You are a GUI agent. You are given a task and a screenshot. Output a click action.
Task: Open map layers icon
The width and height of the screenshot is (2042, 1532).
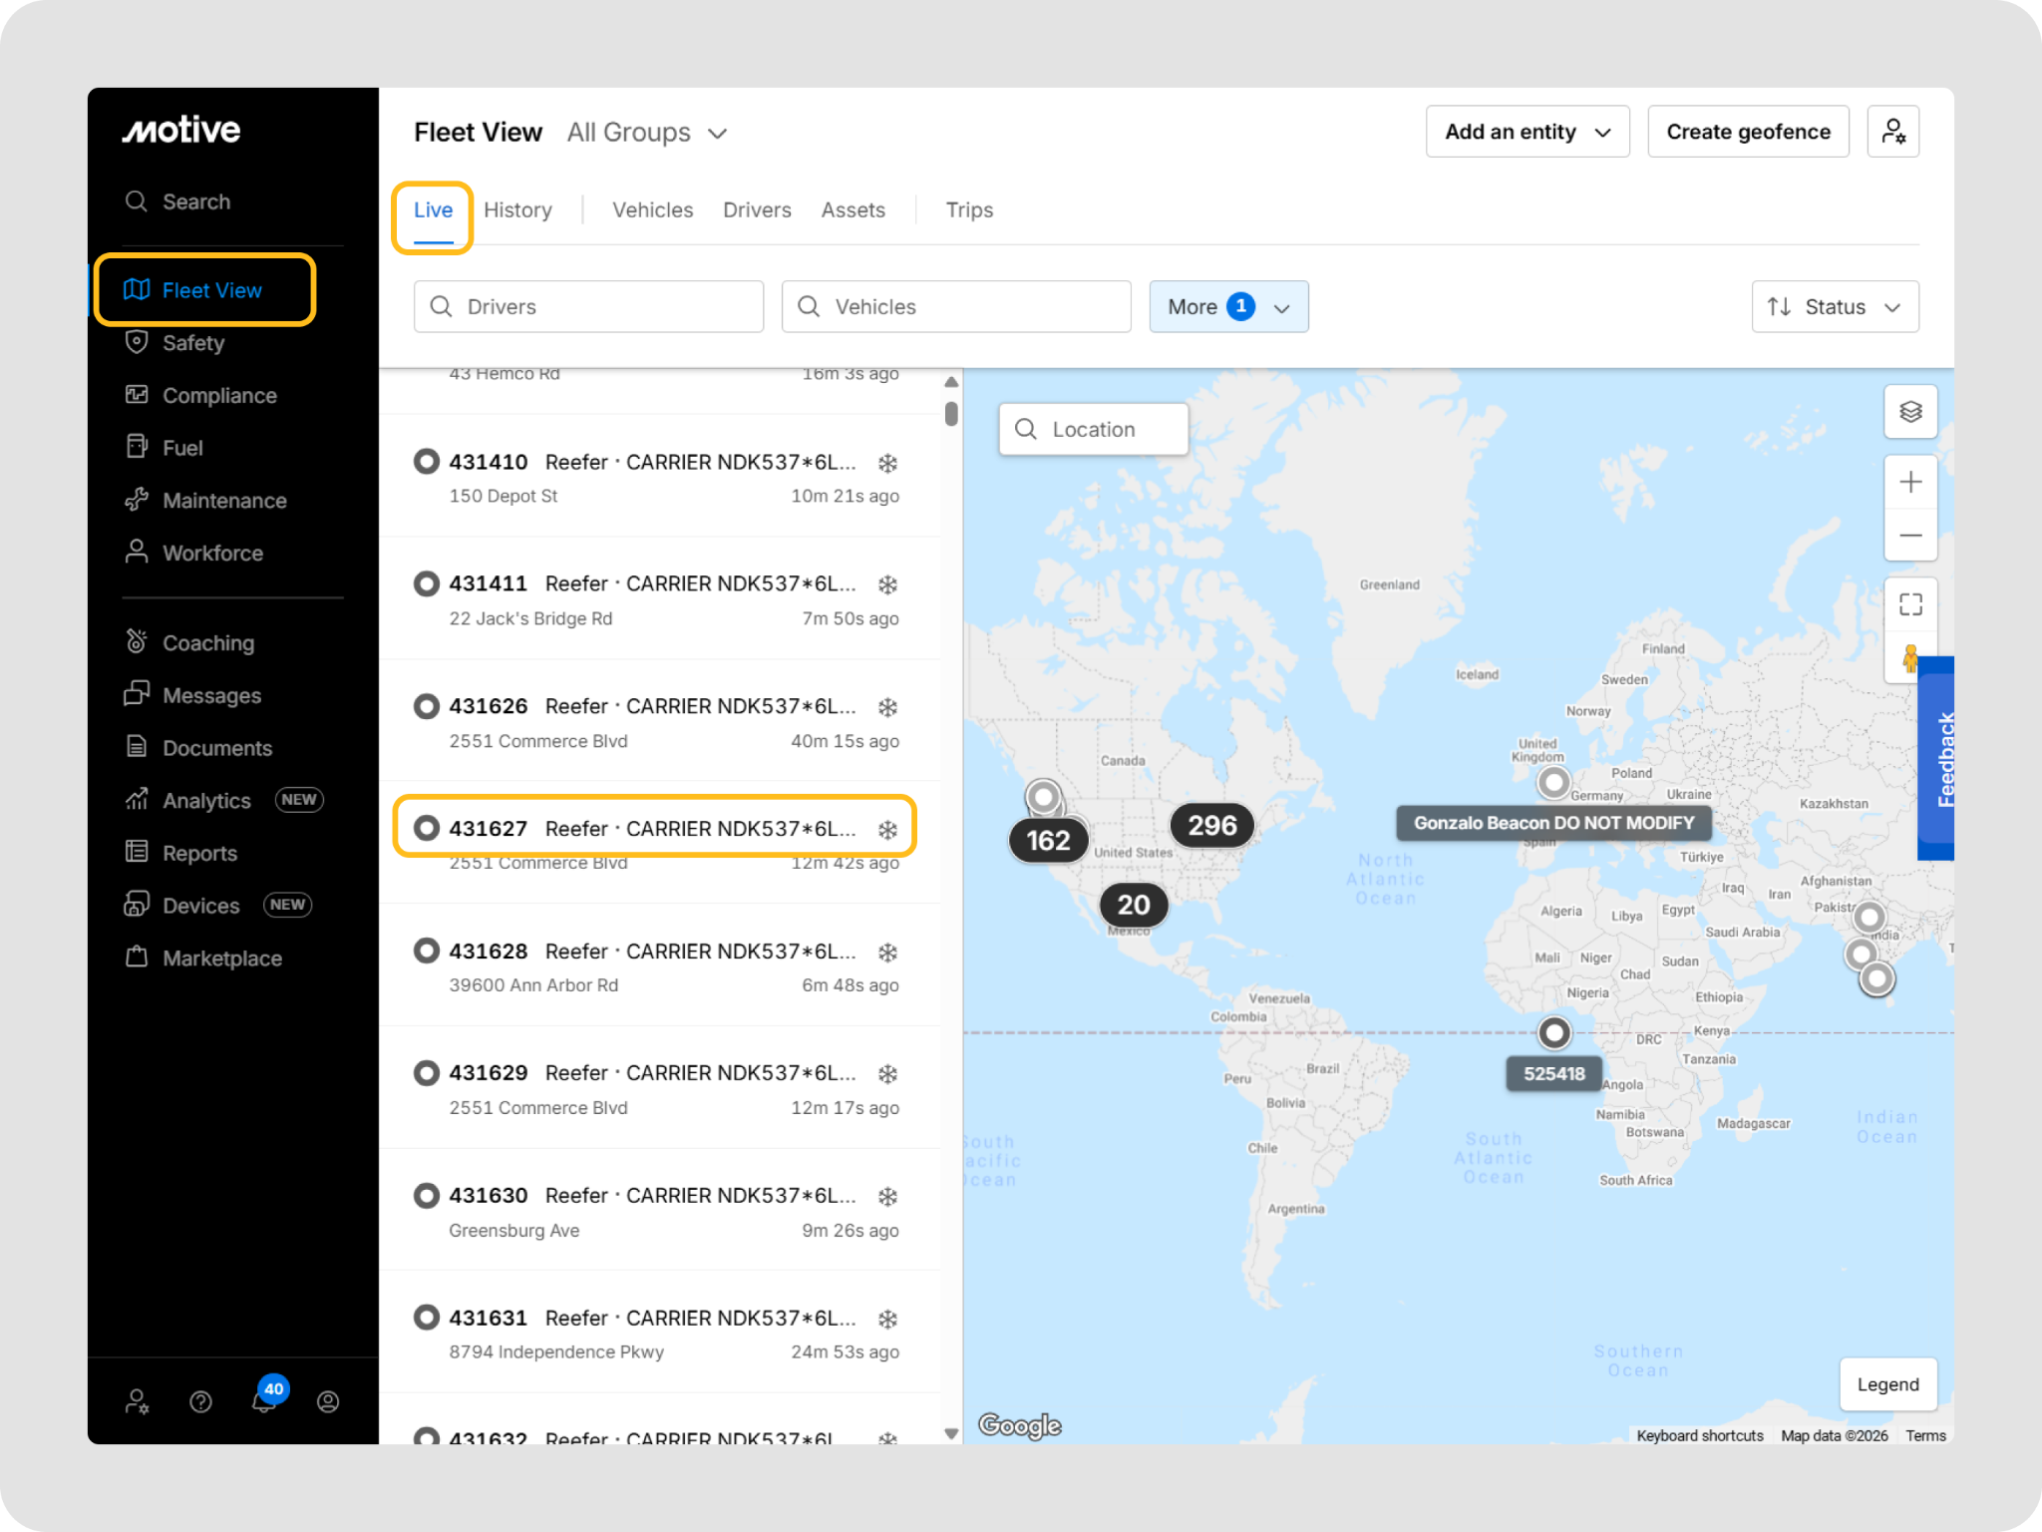tap(1909, 412)
